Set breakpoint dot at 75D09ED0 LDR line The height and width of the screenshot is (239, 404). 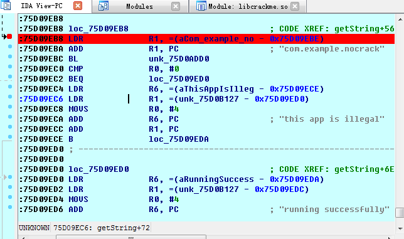10,177
